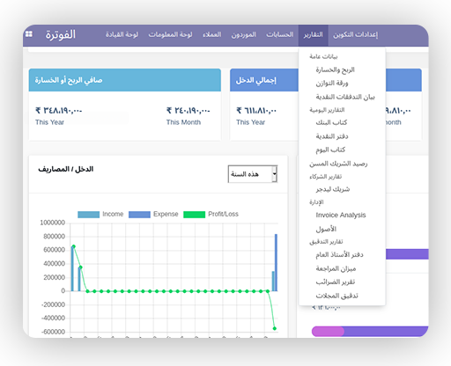Open شريك ليدجر report

[333, 189]
